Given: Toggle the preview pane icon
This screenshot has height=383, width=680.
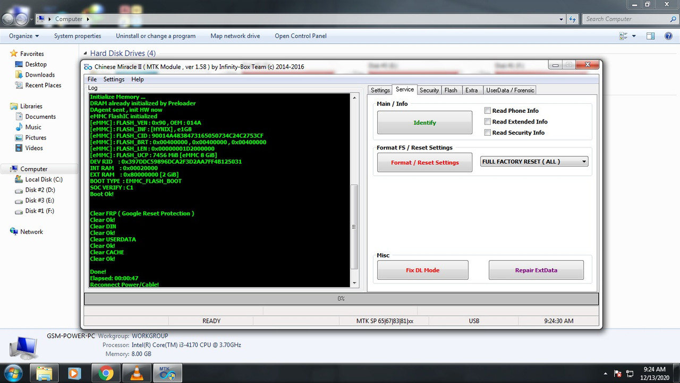Looking at the screenshot, I should click(650, 36).
